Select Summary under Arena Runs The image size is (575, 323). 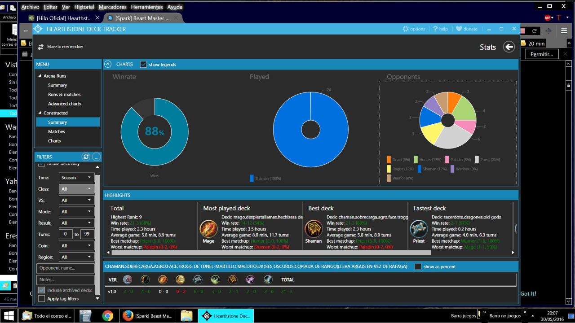click(x=57, y=85)
